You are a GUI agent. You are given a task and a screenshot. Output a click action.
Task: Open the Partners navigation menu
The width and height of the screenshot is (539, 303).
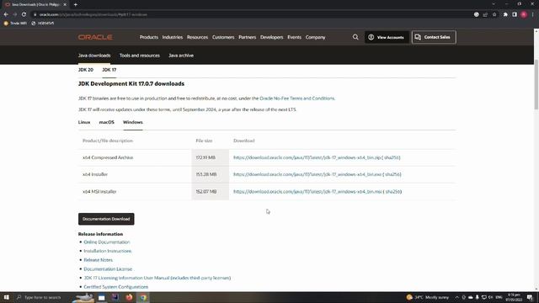pos(247,37)
